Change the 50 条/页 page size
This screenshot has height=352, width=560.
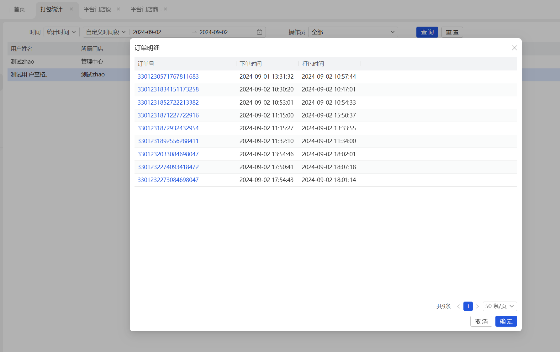click(500, 306)
